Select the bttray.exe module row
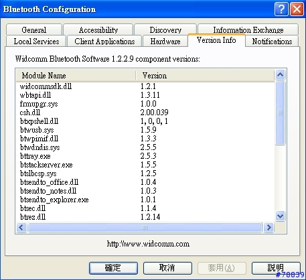The image size is (306, 280). coord(145,156)
